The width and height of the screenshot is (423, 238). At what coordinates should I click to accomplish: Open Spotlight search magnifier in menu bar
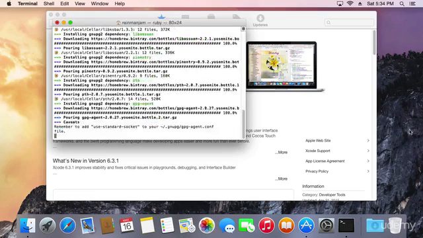tap(402, 4)
